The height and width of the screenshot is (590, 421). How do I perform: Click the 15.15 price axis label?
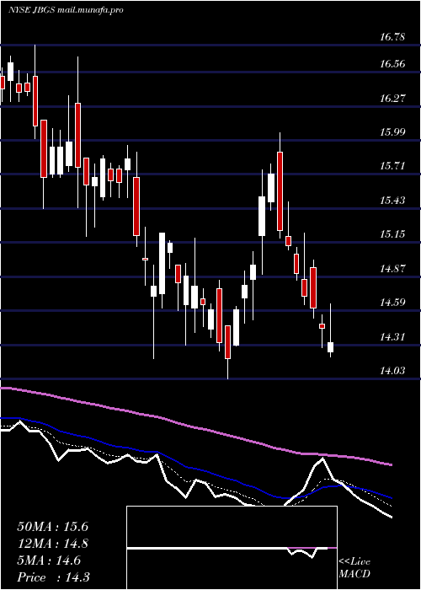click(x=392, y=234)
